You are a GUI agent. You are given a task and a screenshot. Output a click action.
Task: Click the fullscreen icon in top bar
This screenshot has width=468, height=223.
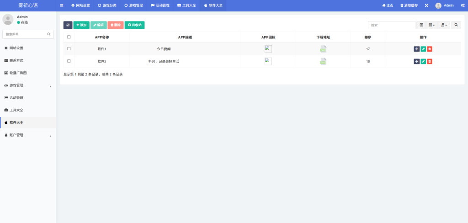click(x=426, y=5)
